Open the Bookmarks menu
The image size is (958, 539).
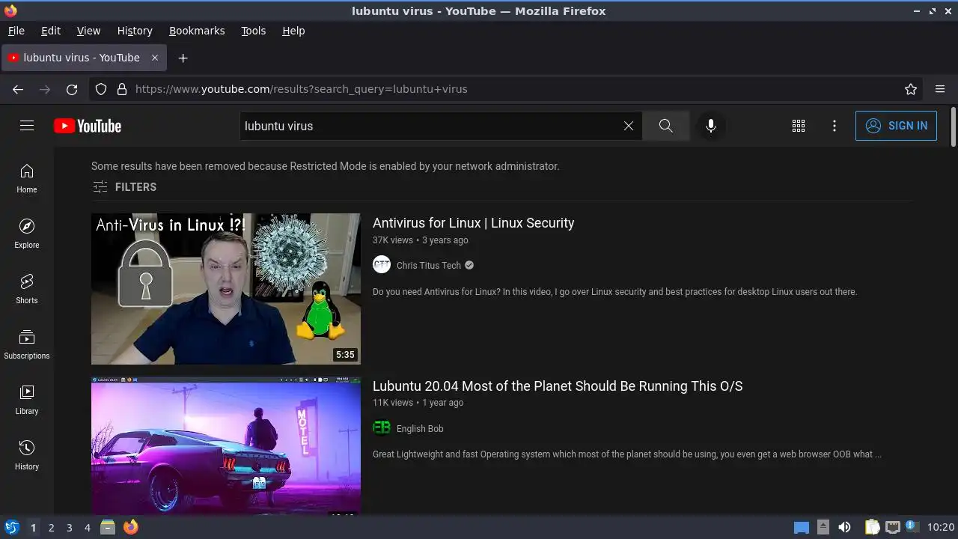pos(197,31)
